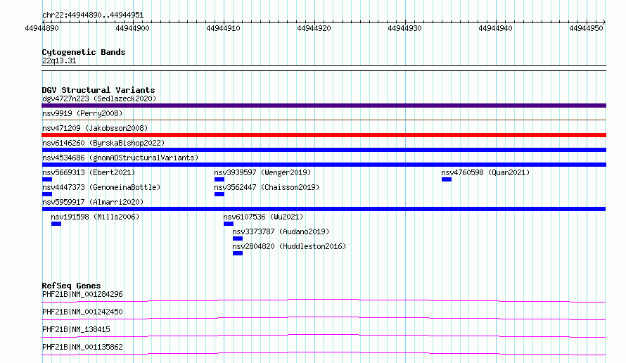Click the magenta NM_001135862 intron line
The height and width of the screenshot is (363, 626).
(324, 353)
